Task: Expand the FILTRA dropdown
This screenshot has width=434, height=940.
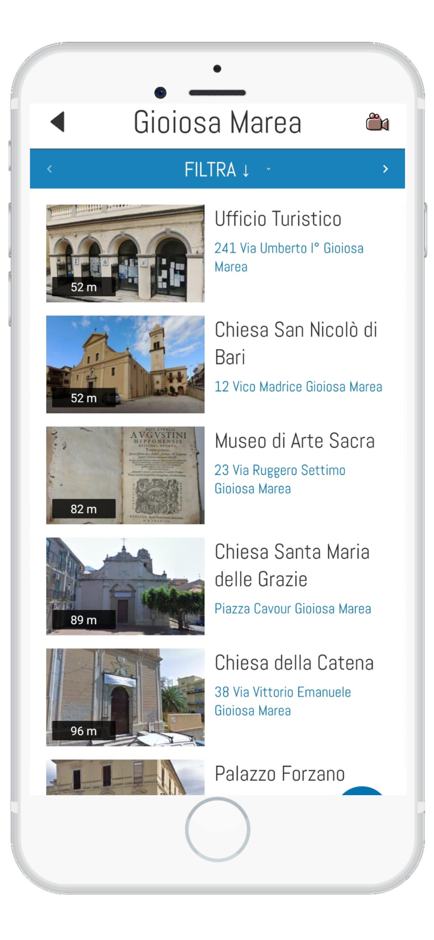Action: [217, 169]
